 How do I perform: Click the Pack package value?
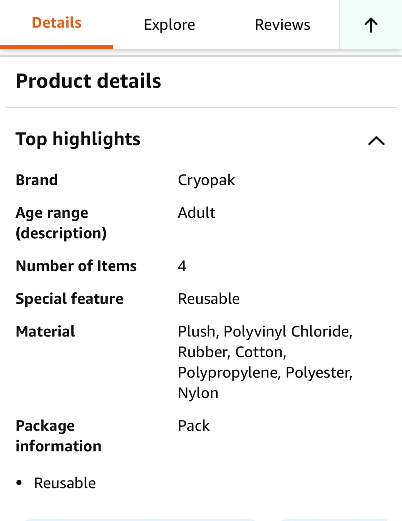pos(194,426)
